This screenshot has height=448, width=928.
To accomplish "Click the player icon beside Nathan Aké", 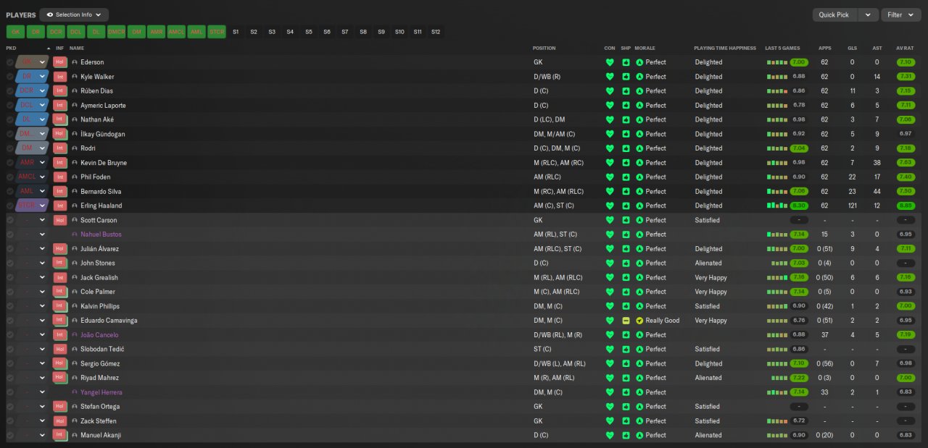I will [75, 119].
